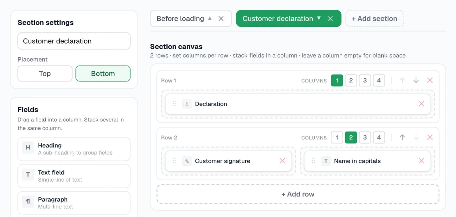
Task: Click the pen icon on Customer signature
Action: tap(187, 161)
